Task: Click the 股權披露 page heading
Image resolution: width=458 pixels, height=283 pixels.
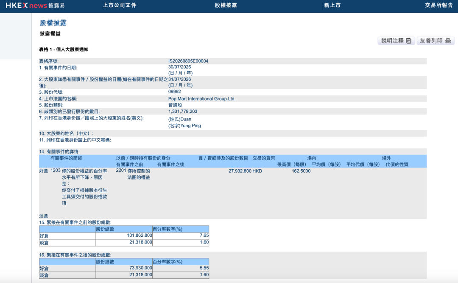Action: pyautogui.click(x=53, y=23)
